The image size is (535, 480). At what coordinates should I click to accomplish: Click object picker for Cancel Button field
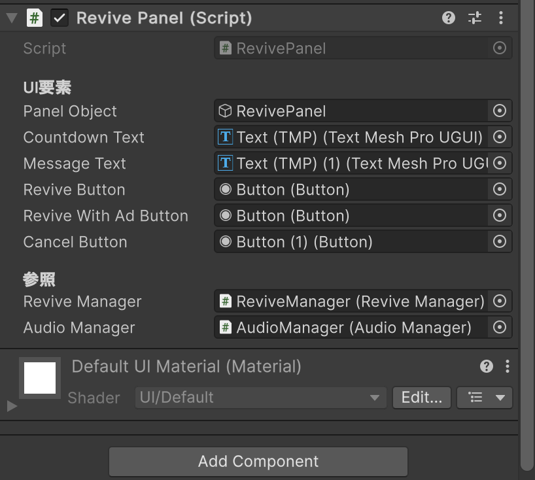click(x=500, y=242)
